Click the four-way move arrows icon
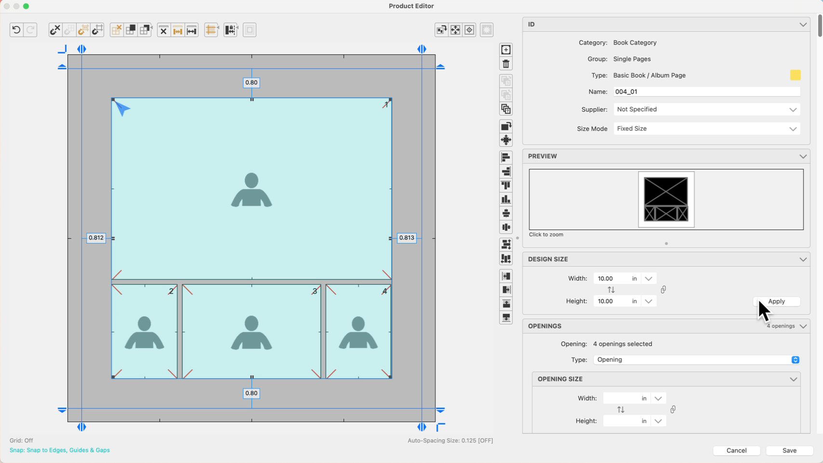Viewport: 823px width, 463px height. tap(506, 140)
